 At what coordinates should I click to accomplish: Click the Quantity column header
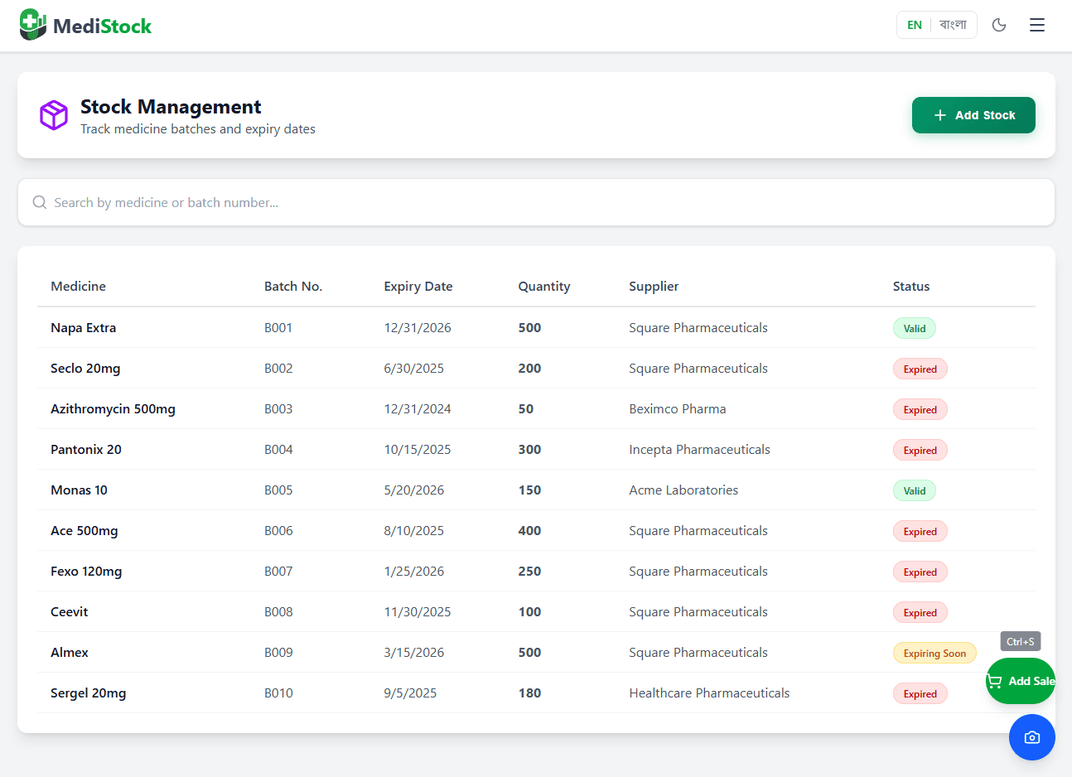[543, 287]
